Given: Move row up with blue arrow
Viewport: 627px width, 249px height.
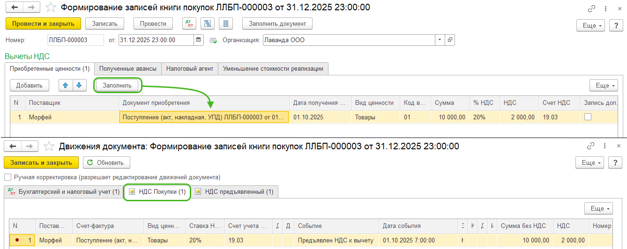Looking at the screenshot, I should [66, 85].
